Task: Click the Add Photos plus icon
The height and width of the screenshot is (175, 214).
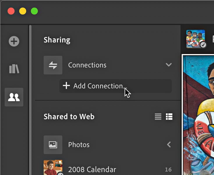Action: [14, 41]
